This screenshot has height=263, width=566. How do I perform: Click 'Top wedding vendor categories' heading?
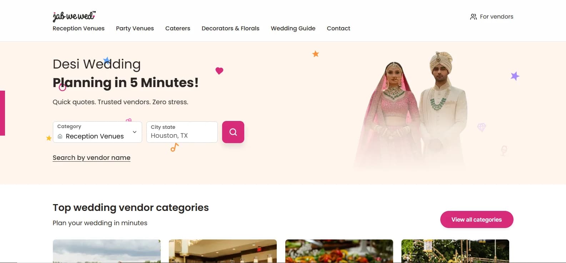click(131, 207)
